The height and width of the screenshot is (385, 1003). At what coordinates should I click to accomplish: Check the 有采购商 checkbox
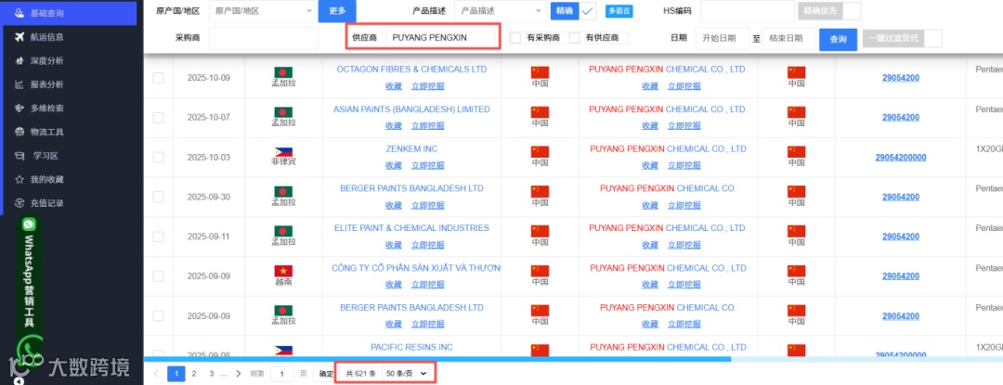515,38
